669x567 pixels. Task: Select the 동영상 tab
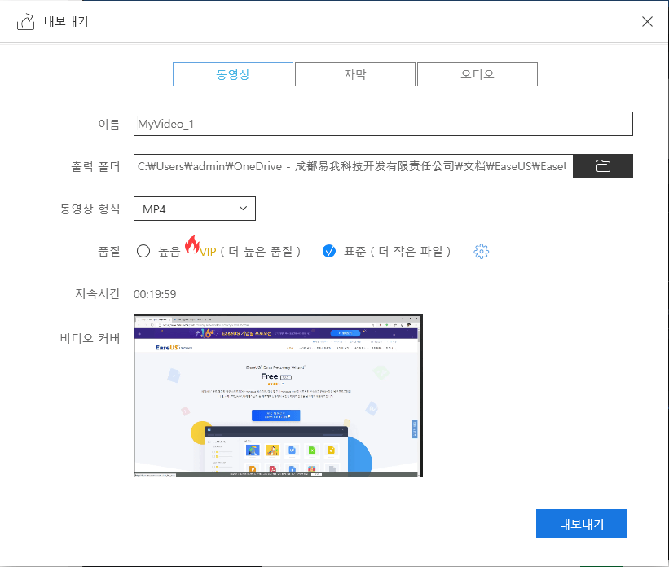[x=232, y=73]
